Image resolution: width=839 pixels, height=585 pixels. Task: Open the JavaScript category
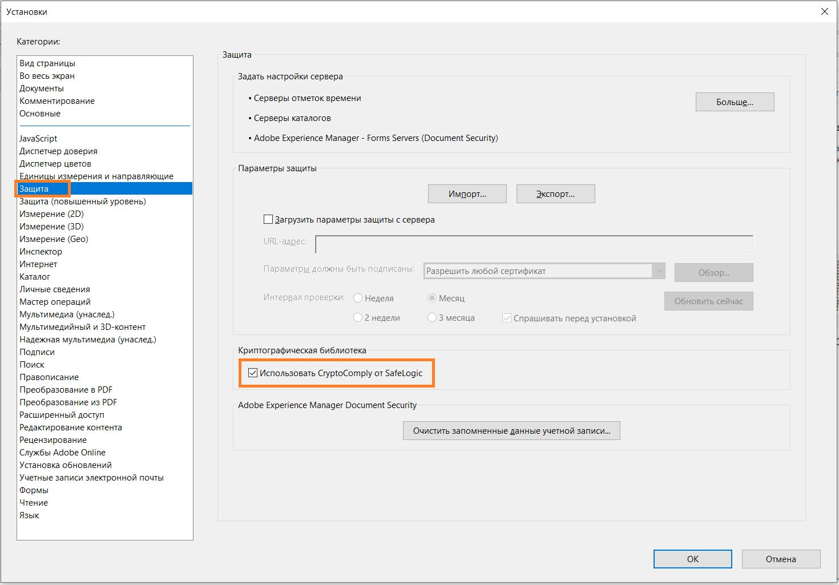105,139
